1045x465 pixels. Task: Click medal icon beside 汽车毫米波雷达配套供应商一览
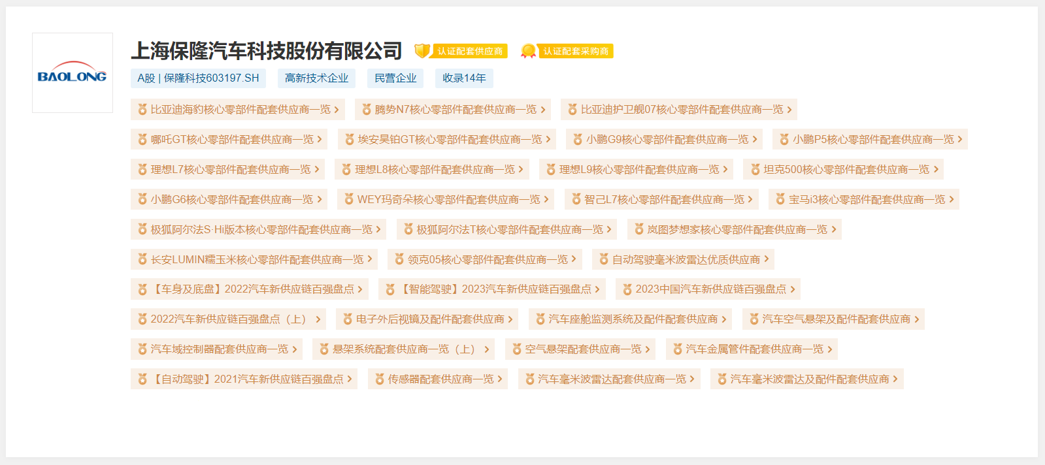pos(530,379)
